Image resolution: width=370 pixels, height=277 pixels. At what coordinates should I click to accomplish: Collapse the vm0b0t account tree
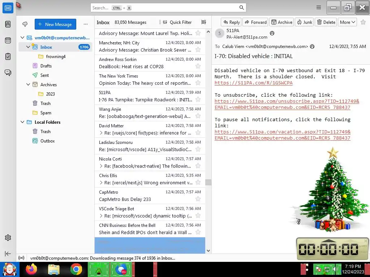click(22, 38)
